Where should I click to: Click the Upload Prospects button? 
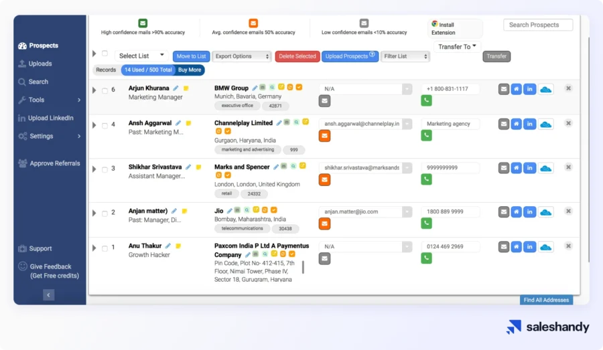pos(350,56)
